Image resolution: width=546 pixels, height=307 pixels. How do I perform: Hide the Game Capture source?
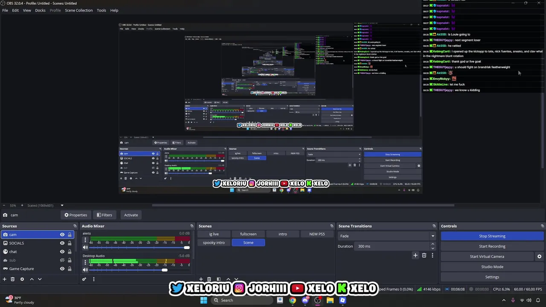coord(62,269)
